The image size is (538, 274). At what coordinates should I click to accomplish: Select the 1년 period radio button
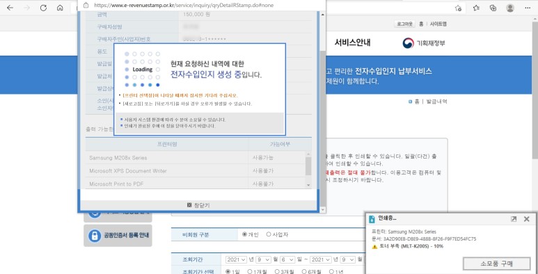pyautogui.click(x=331, y=272)
